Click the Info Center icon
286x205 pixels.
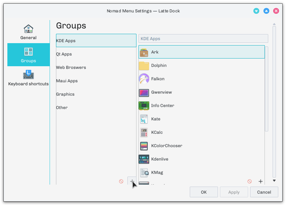point(144,106)
